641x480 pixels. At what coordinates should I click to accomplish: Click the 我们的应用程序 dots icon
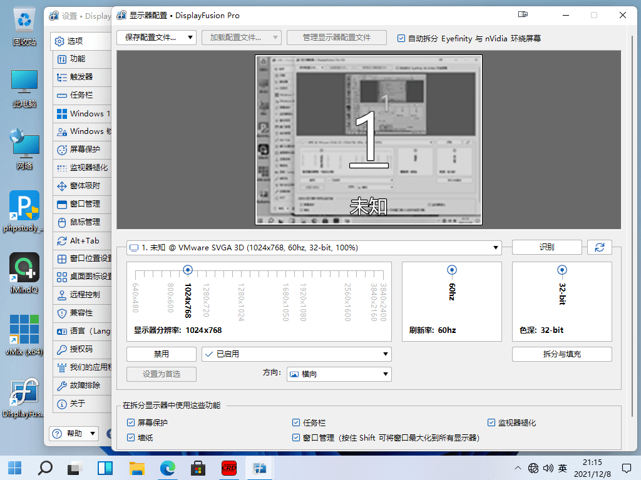point(62,368)
